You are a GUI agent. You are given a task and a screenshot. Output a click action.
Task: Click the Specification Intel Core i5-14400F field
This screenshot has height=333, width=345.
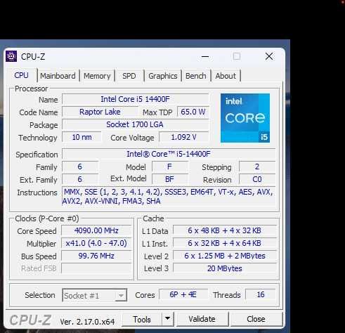(169, 154)
